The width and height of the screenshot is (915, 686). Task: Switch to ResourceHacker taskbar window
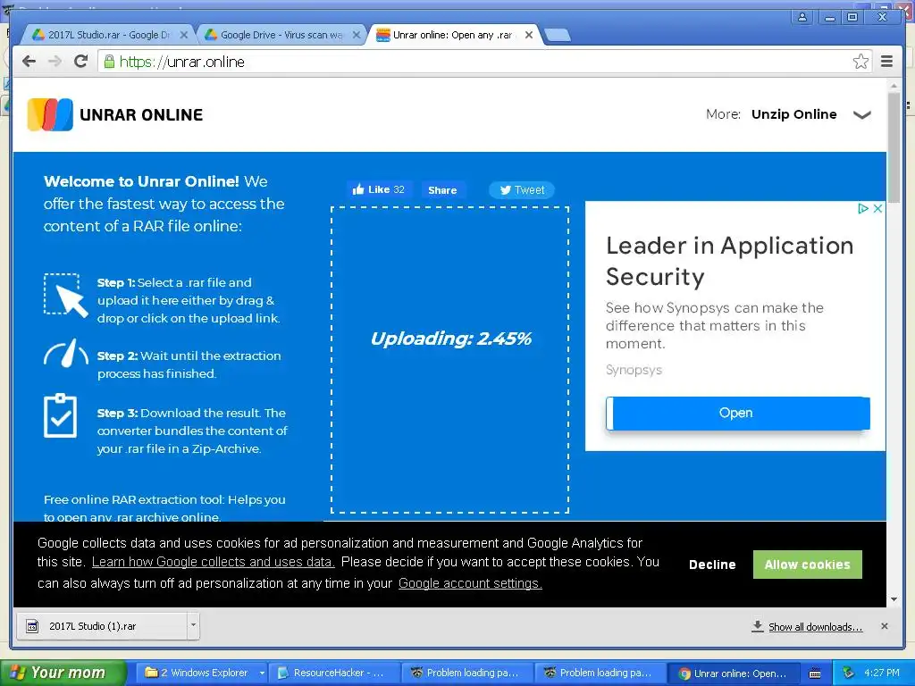(x=334, y=673)
